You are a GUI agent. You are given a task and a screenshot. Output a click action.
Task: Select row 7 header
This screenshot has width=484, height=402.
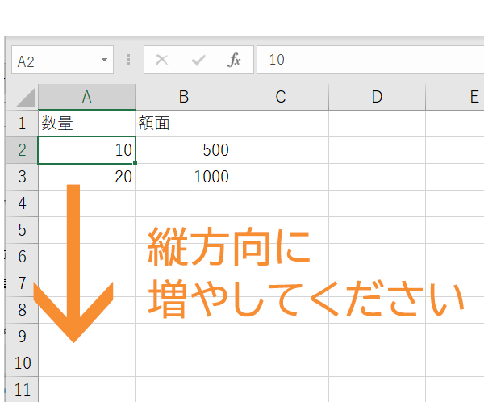[x=23, y=283]
